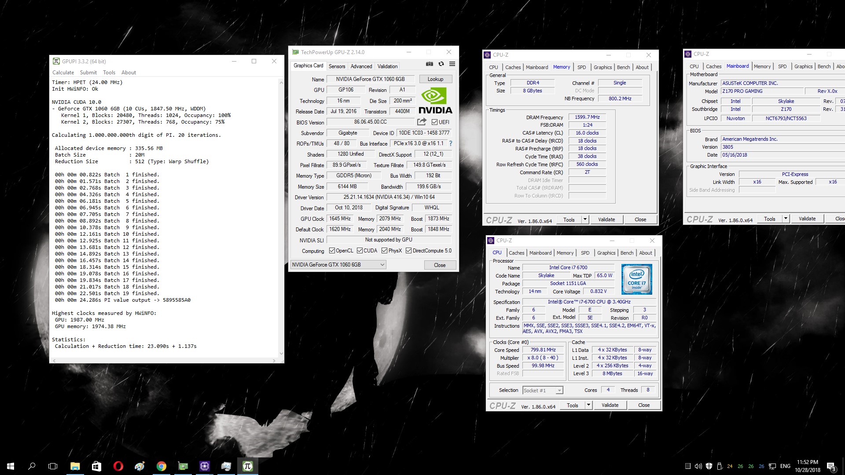
Task: Click Close in CPU-Z Memory window
Action: [x=640, y=219]
